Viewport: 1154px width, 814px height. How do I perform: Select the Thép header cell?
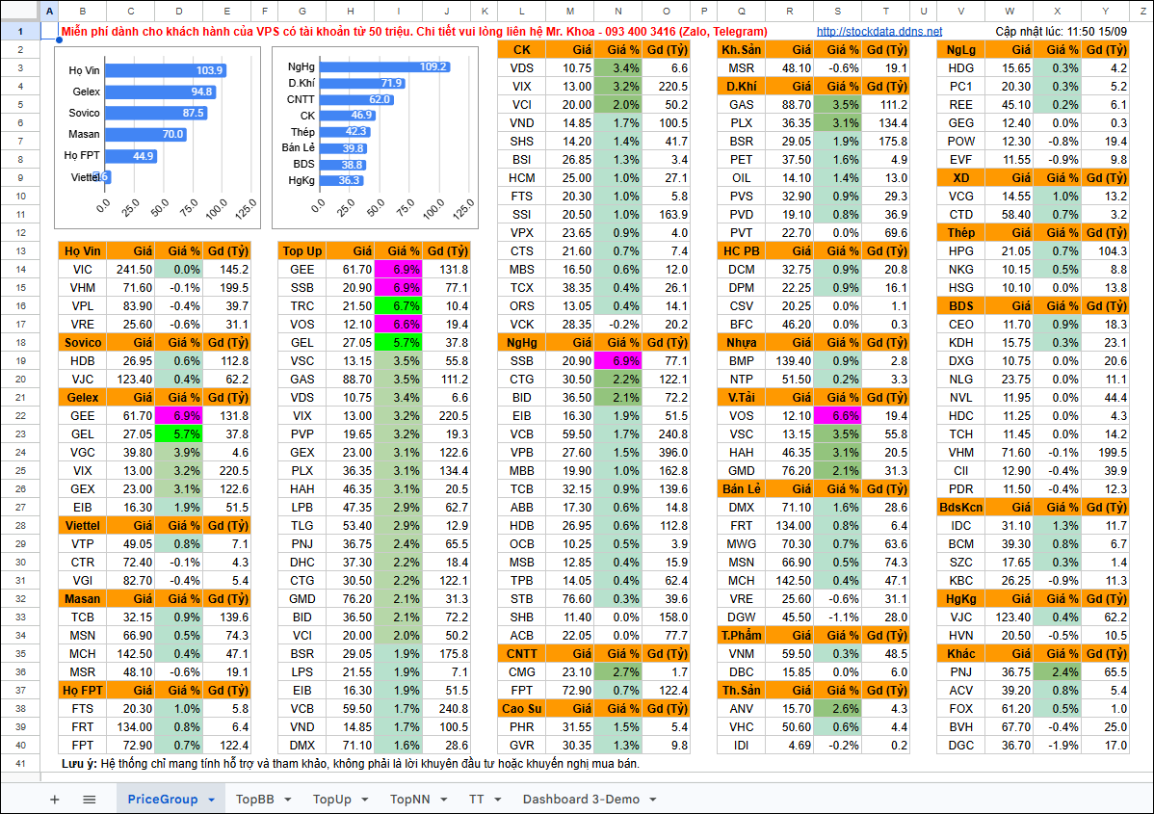coord(960,232)
